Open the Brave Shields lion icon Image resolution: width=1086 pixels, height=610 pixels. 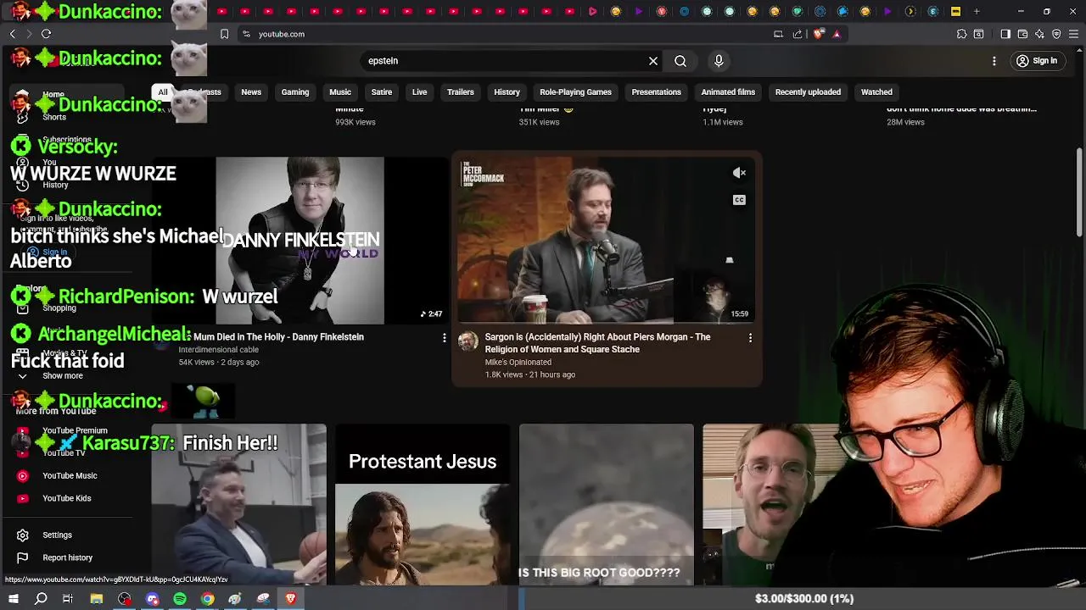[818, 34]
